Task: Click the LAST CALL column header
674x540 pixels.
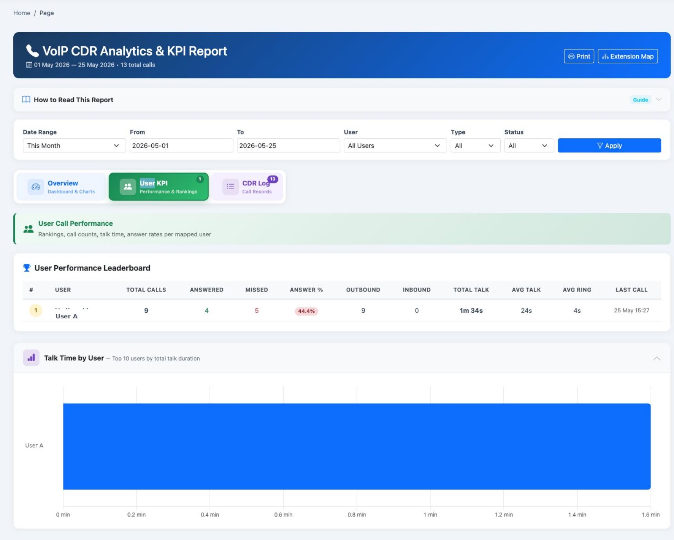Action: (631, 290)
